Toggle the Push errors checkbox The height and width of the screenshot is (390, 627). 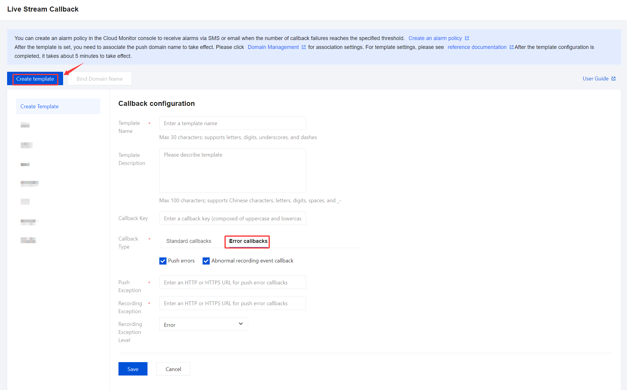(163, 261)
